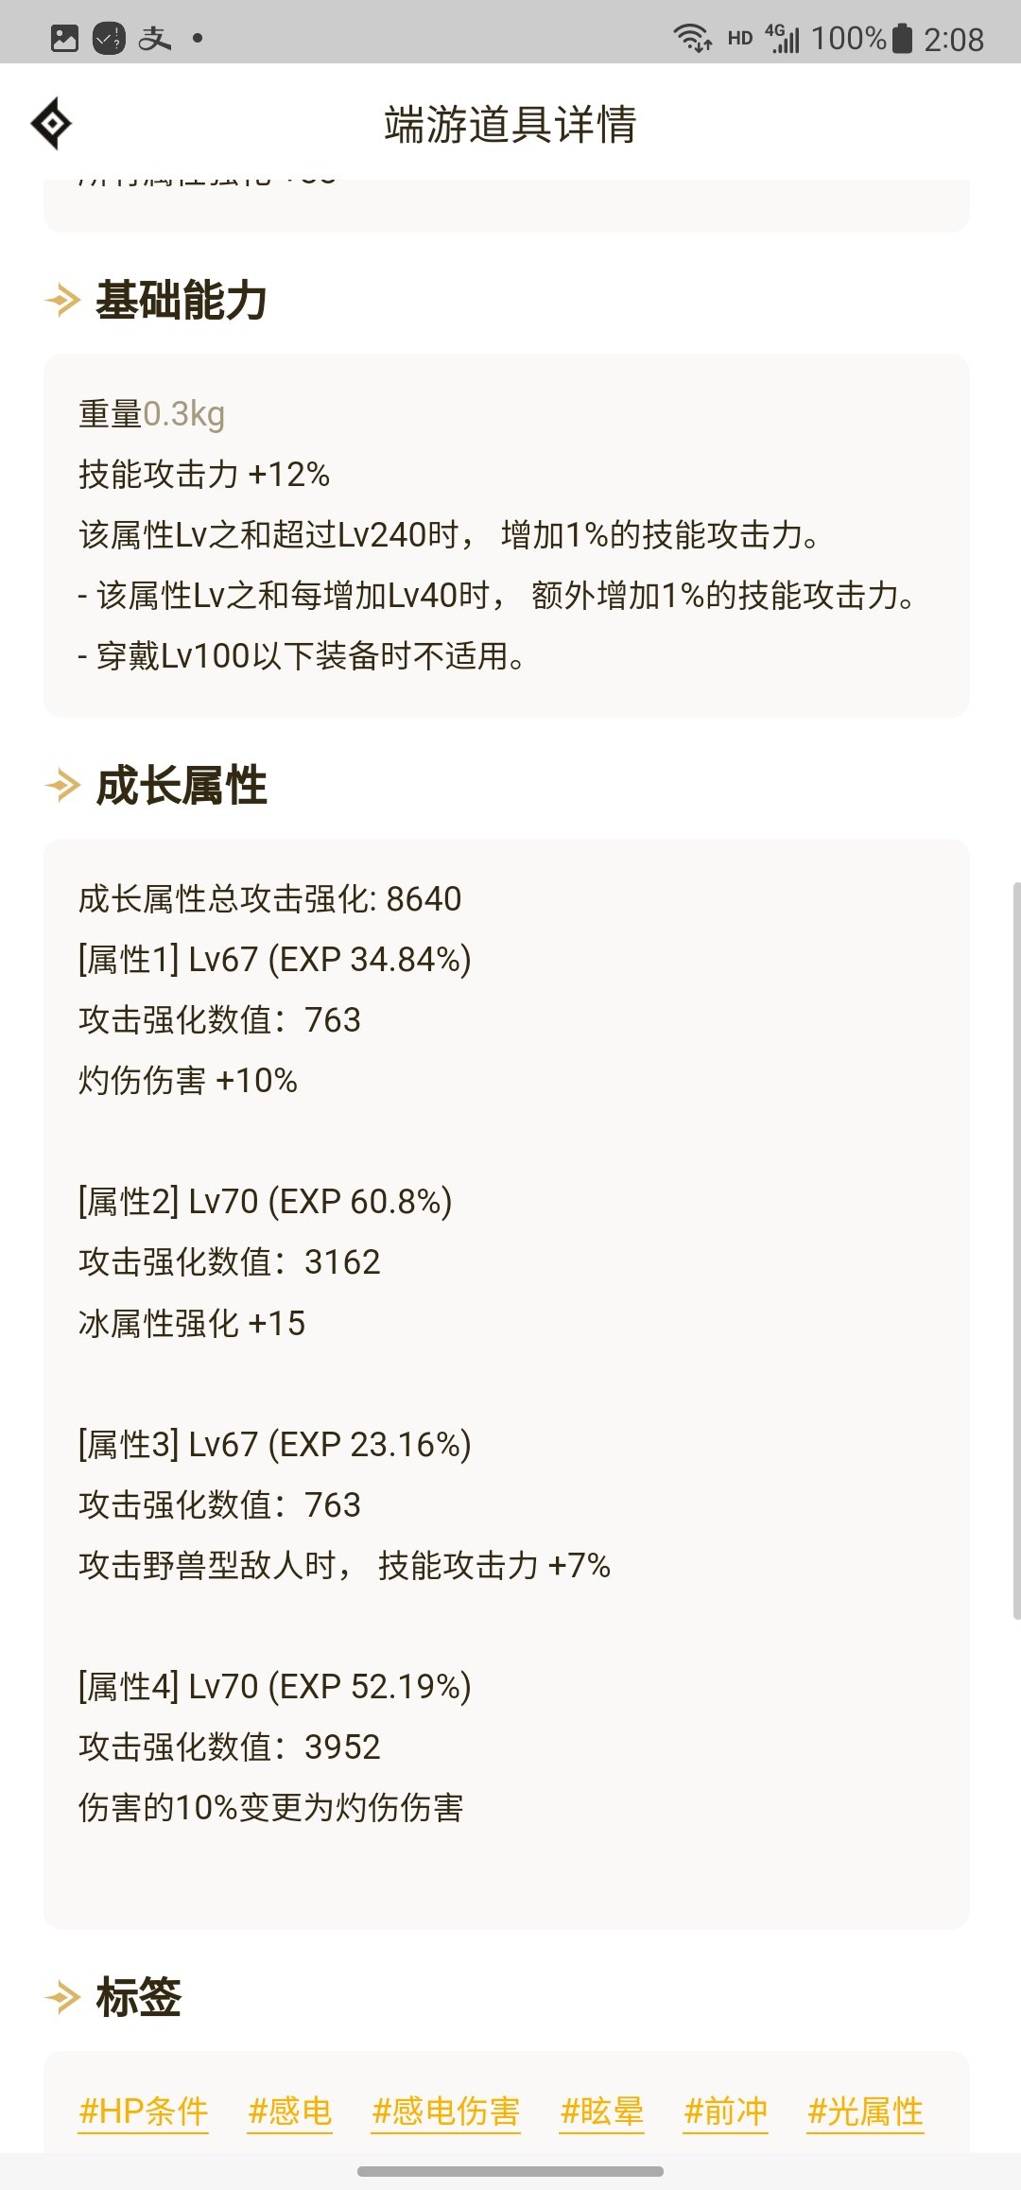Select the #前冲 tag

pyautogui.click(x=725, y=2112)
